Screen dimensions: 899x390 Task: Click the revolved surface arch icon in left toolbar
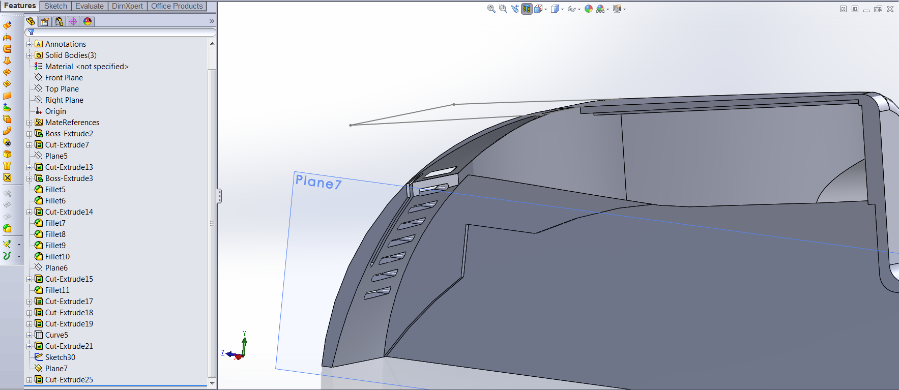(7, 37)
